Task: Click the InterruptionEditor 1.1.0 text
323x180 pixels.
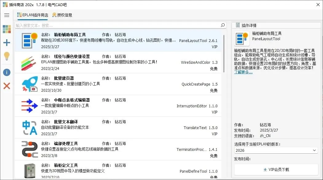Action: [197, 106]
